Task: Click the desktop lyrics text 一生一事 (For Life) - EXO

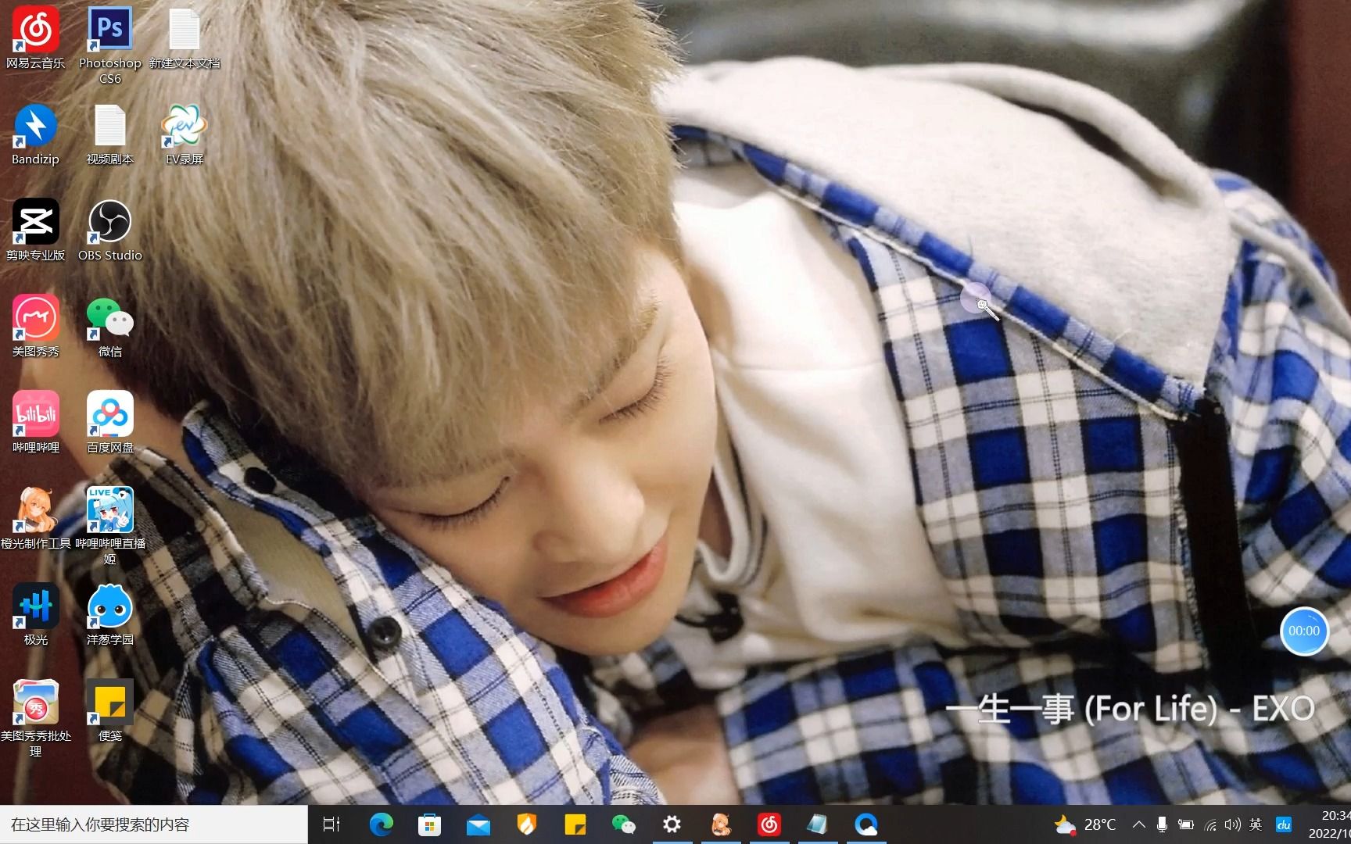Action: [1131, 710]
